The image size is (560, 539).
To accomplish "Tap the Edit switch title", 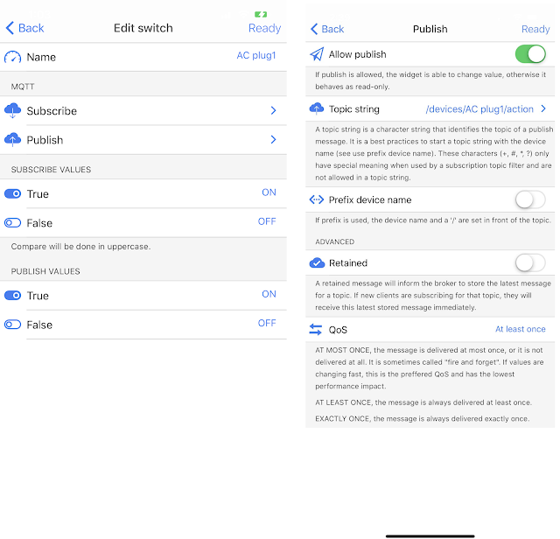I will coord(143,28).
